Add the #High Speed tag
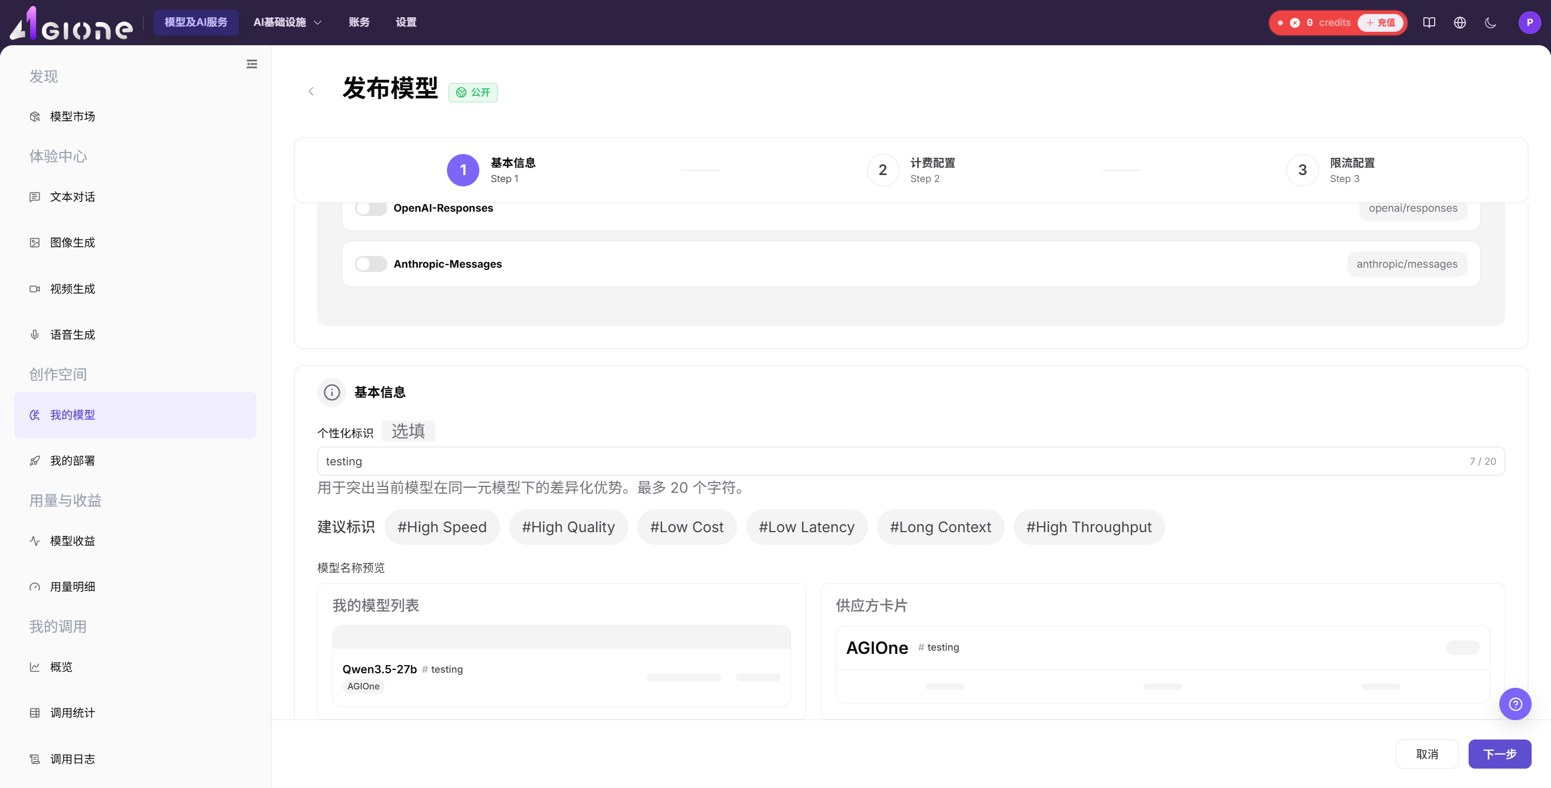The height and width of the screenshot is (788, 1551). coord(442,527)
